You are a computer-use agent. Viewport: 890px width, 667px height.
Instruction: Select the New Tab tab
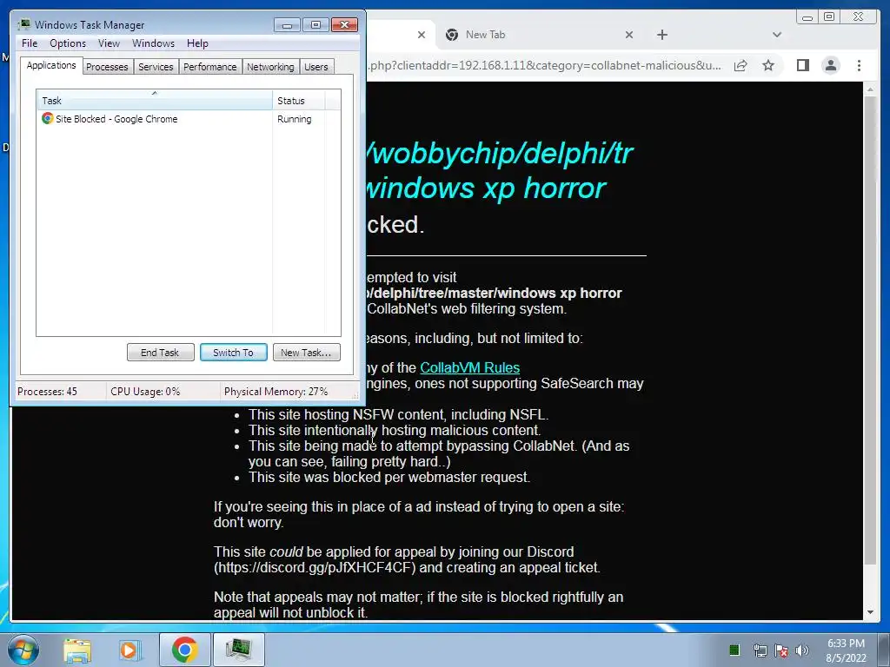(539, 35)
